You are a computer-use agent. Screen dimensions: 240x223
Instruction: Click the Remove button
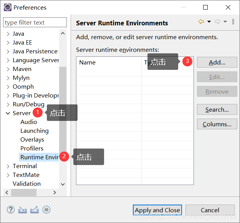pos(217,91)
